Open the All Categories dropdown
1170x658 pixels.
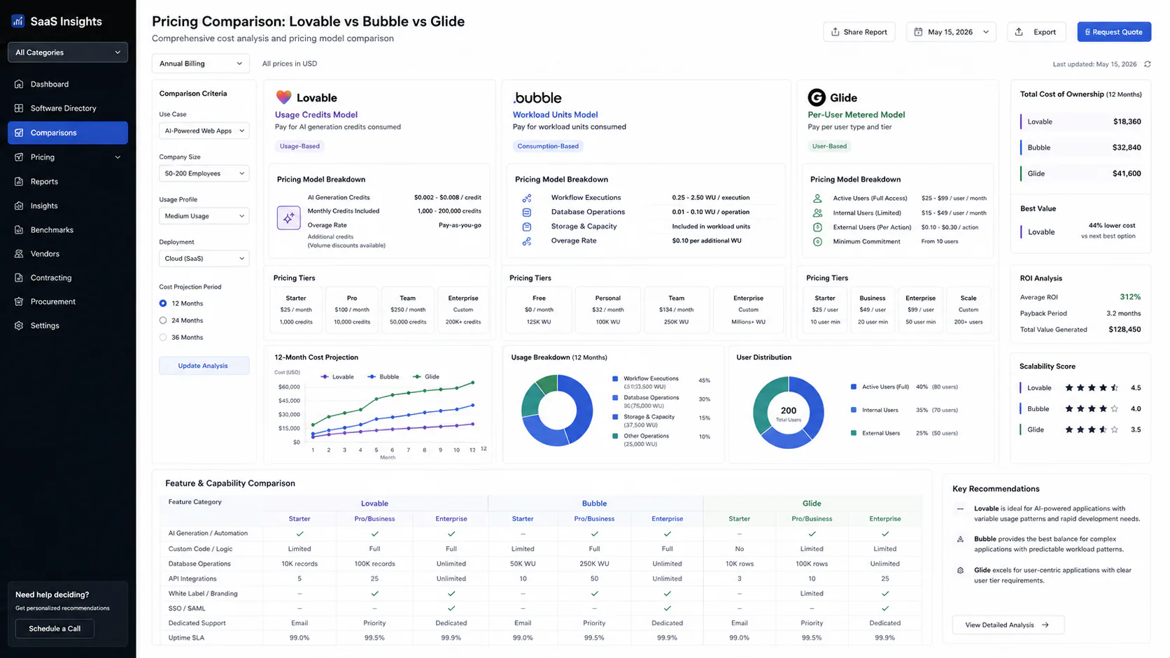point(68,52)
